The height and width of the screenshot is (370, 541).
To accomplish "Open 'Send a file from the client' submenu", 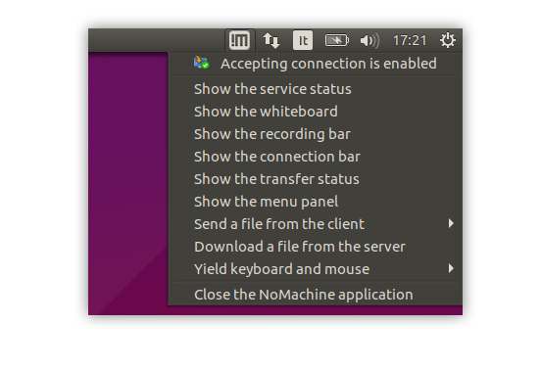I will point(315,224).
